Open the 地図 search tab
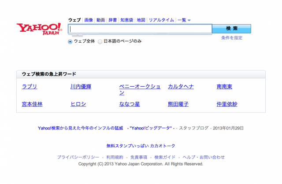The width and height of the screenshot is (282, 184). (141, 20)
